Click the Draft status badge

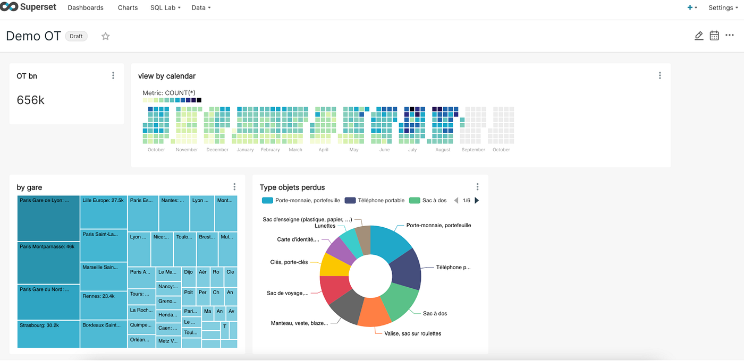pyautogui.click(x=76, y=36)
